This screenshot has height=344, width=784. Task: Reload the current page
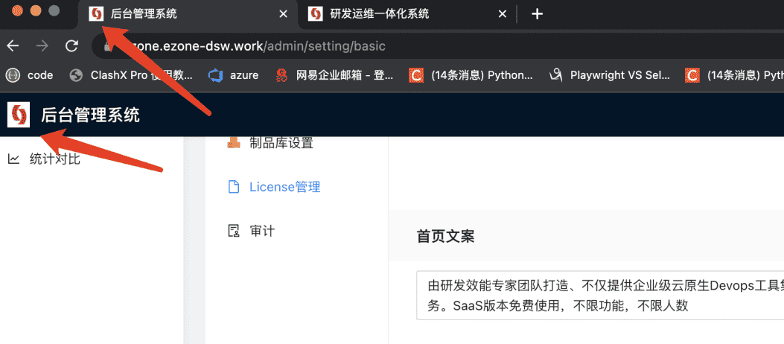(x=71, y=46)
